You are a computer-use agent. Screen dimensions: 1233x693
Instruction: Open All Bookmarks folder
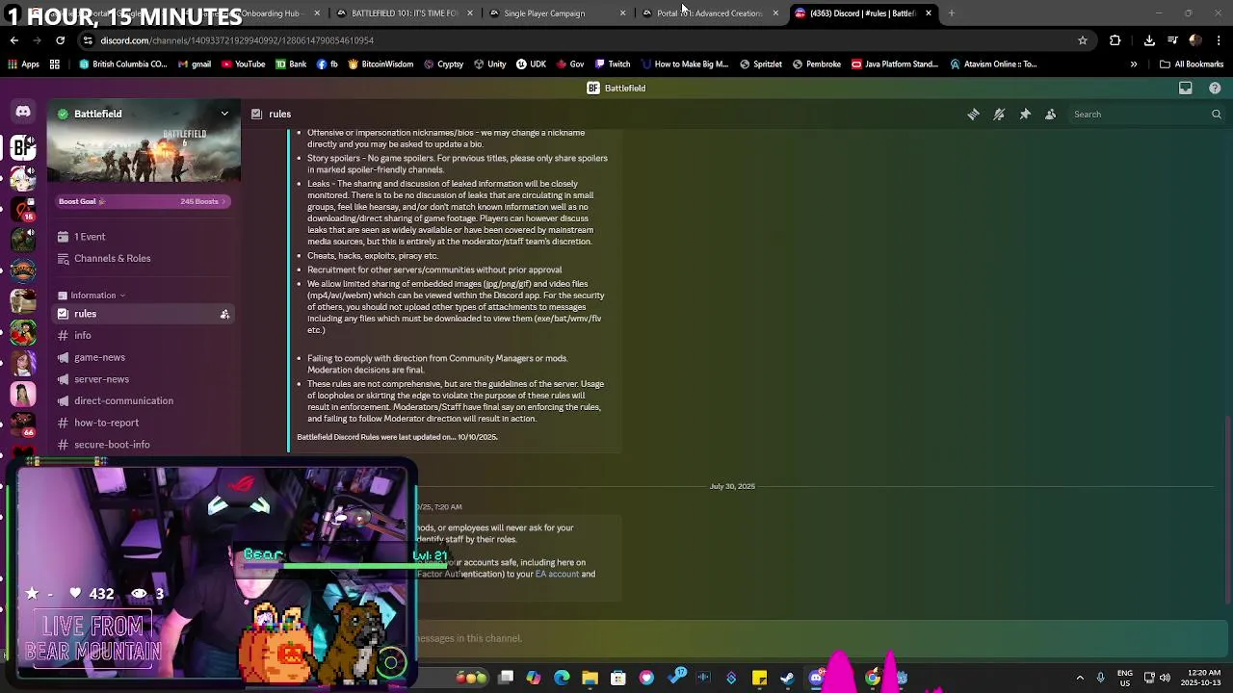[1192, 64]
